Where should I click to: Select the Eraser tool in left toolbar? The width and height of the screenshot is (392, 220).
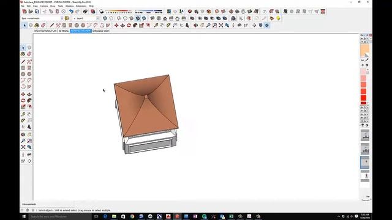click(x=29, y=54)
